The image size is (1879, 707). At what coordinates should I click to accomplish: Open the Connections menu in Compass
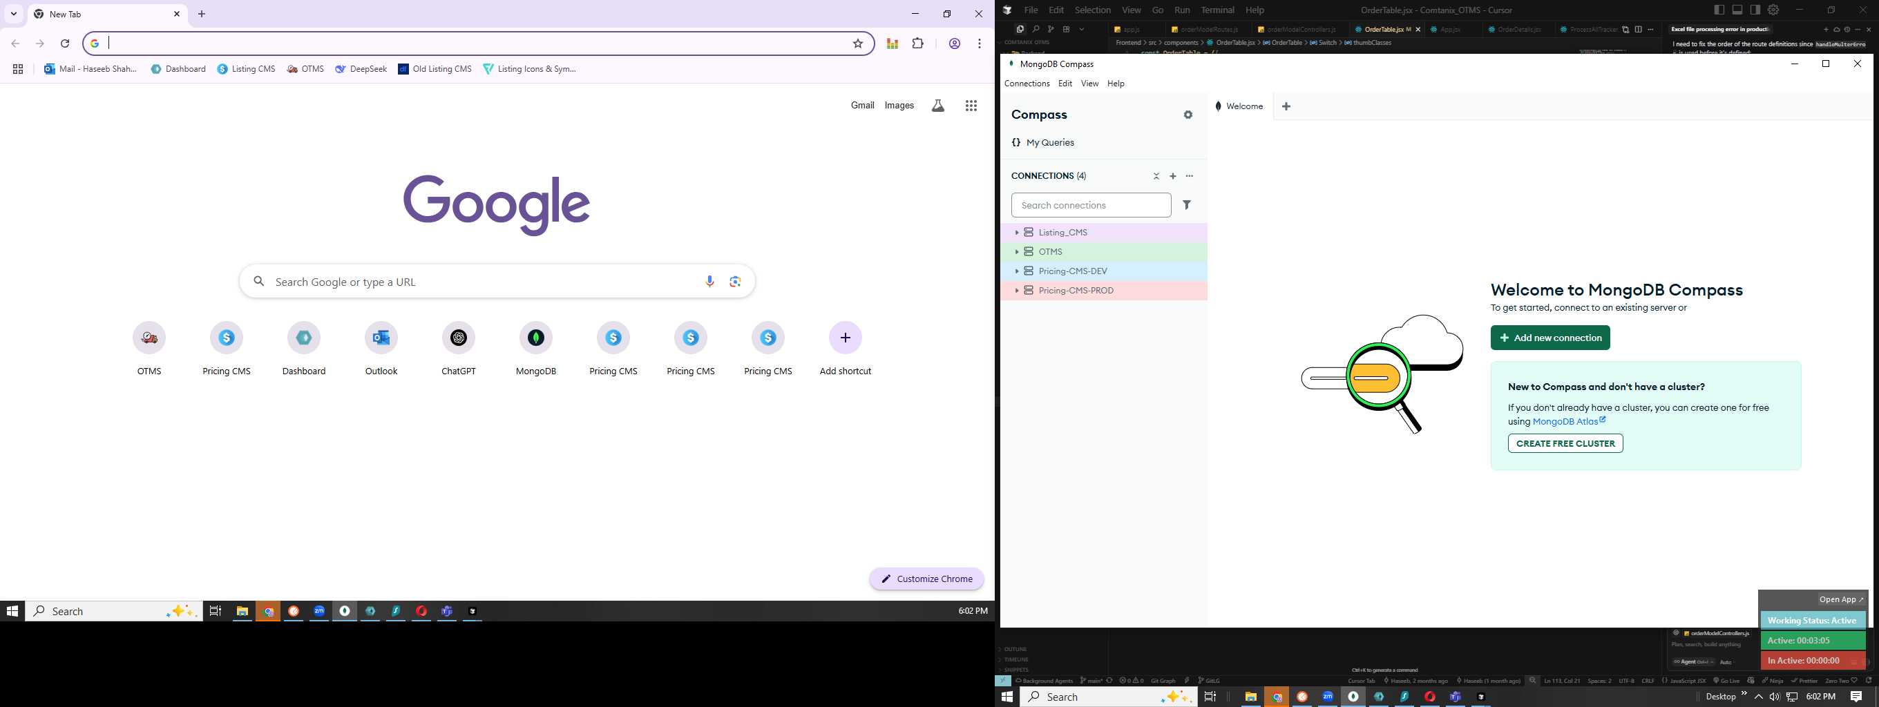1027,84
